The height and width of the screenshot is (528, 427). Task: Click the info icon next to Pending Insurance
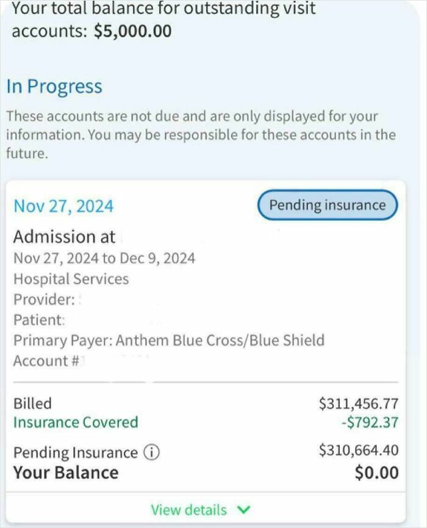pos(151,453)
